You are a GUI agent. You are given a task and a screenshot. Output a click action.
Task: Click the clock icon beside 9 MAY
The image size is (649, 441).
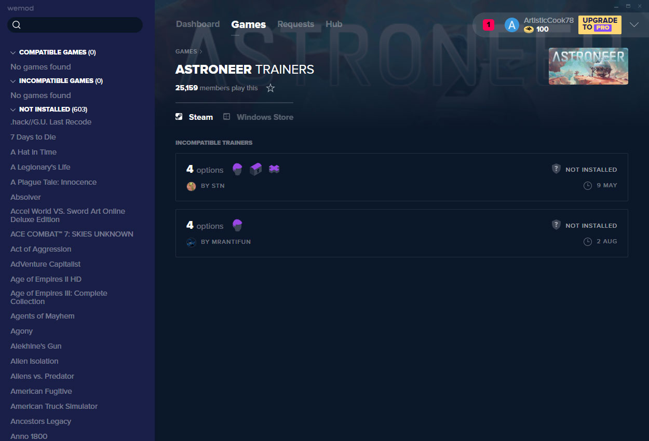pos(588,185)
